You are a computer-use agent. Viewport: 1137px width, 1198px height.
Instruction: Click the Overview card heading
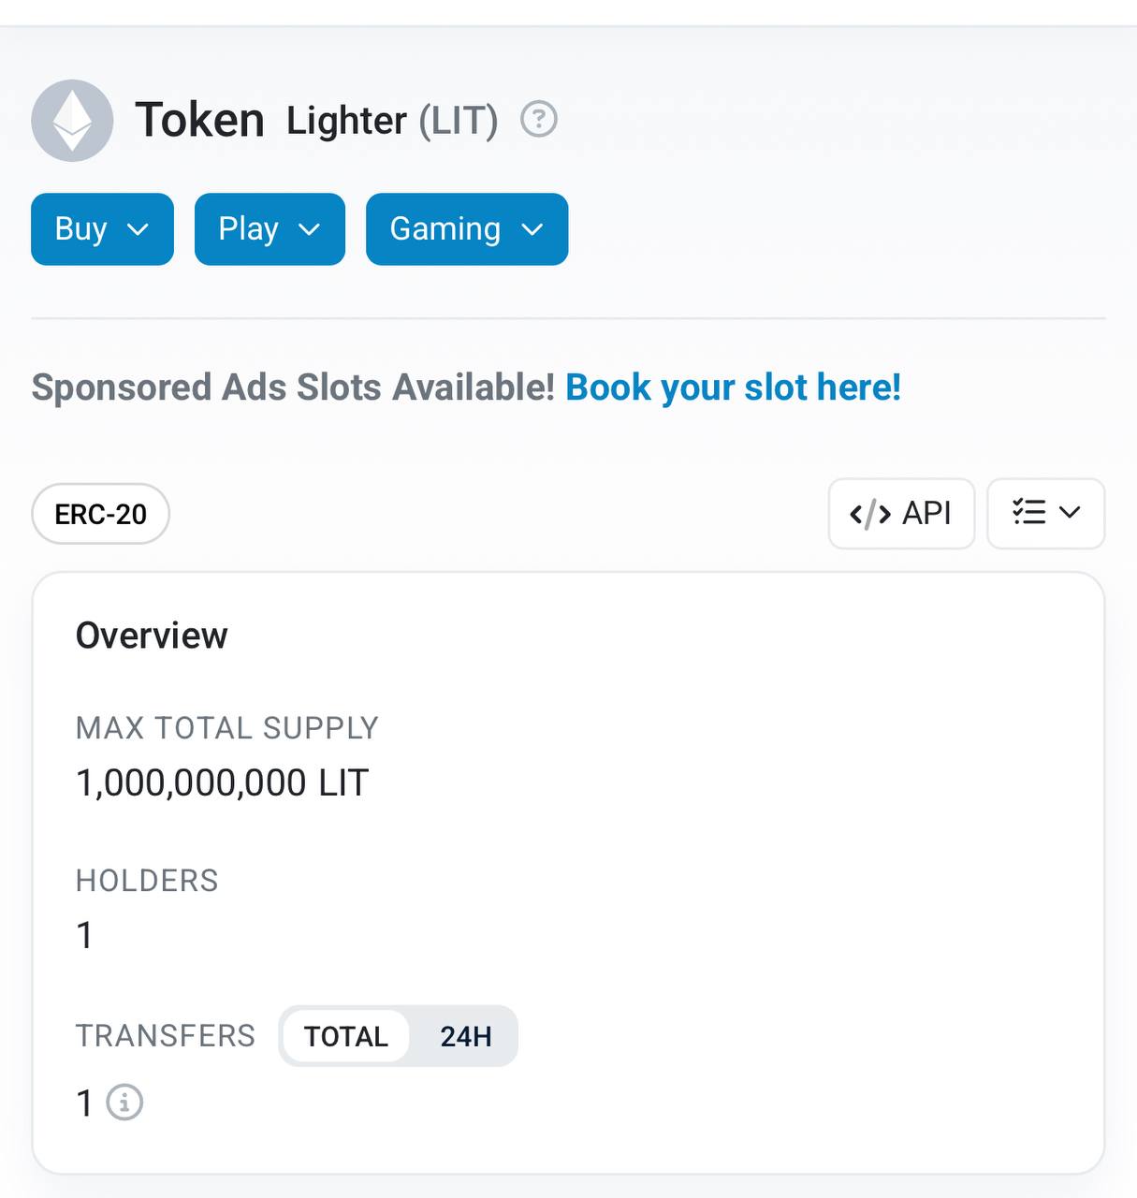pos(152,636)
